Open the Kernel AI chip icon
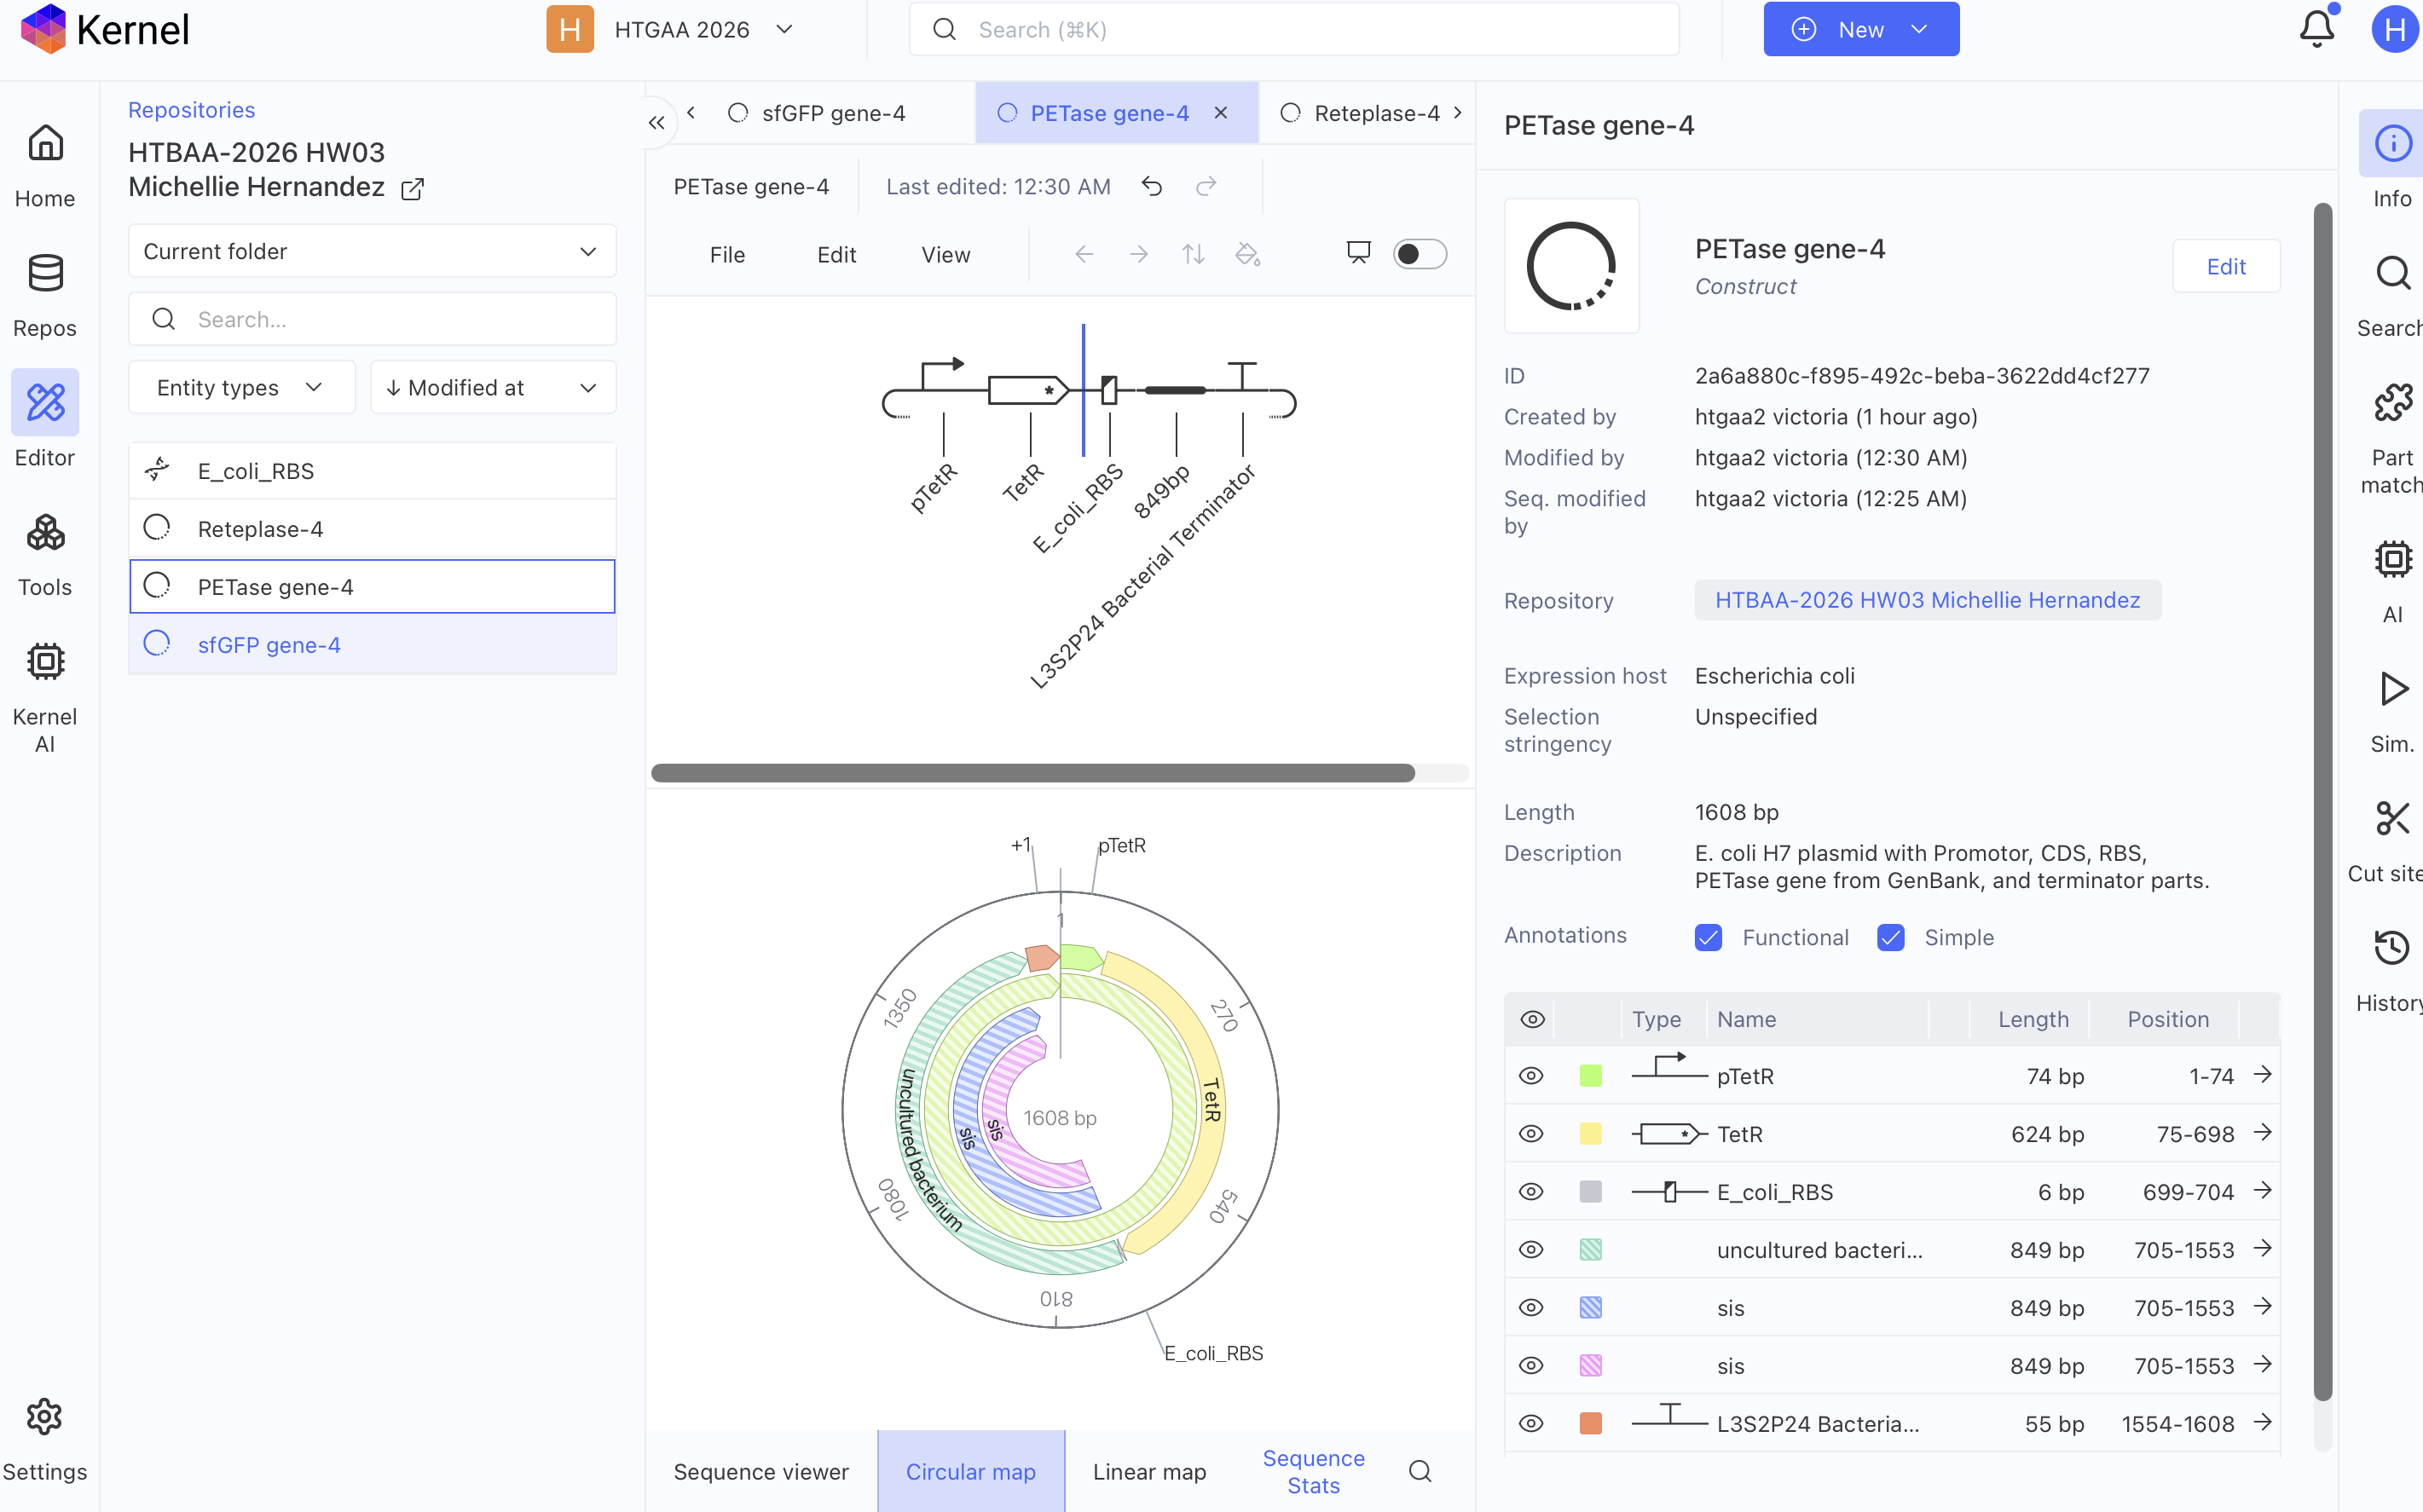 (45, 661)
